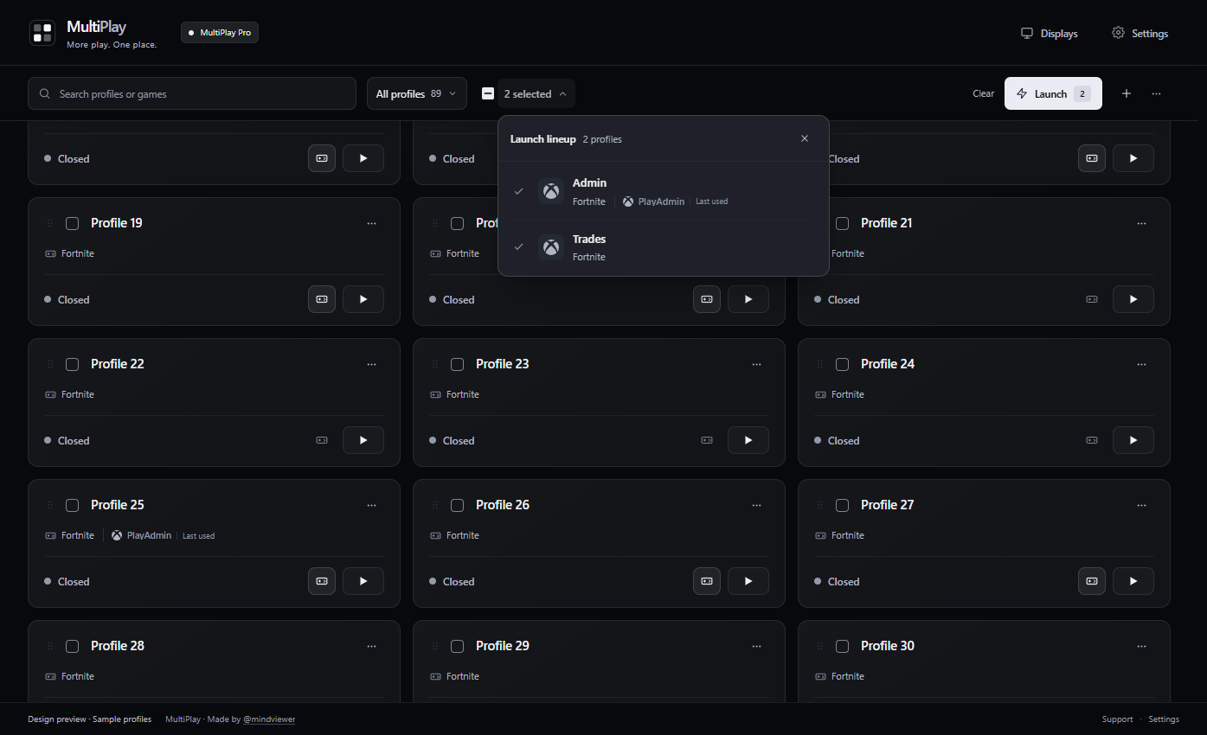Toggle the select-all checkbox beside 2 selected
The height and width of the screenshot is (735, 1207).
pos(488,93)
